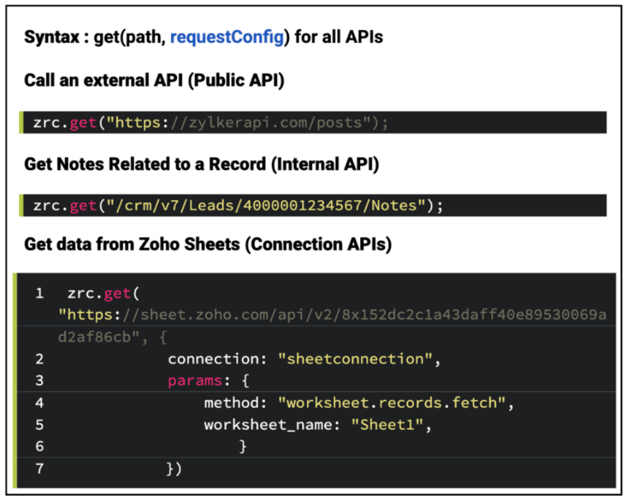Open the requestConfig link
Screen dimensions: 627x502
click(x=227, y=37)
